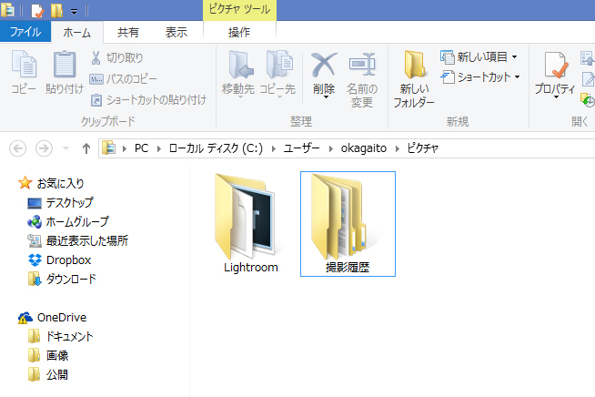Click パスのコピー (Copy path)
595x397 pixels.
124,79
